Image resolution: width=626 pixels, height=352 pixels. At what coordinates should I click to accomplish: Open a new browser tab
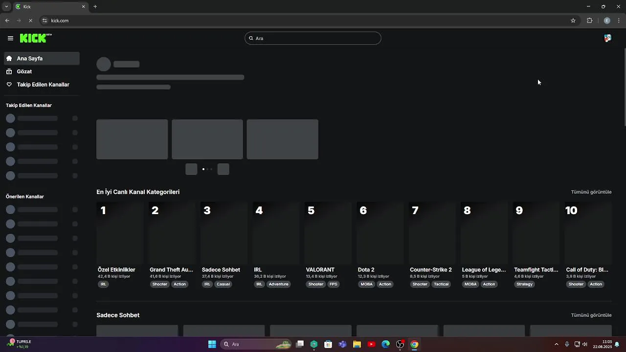[x=95, y=6]
